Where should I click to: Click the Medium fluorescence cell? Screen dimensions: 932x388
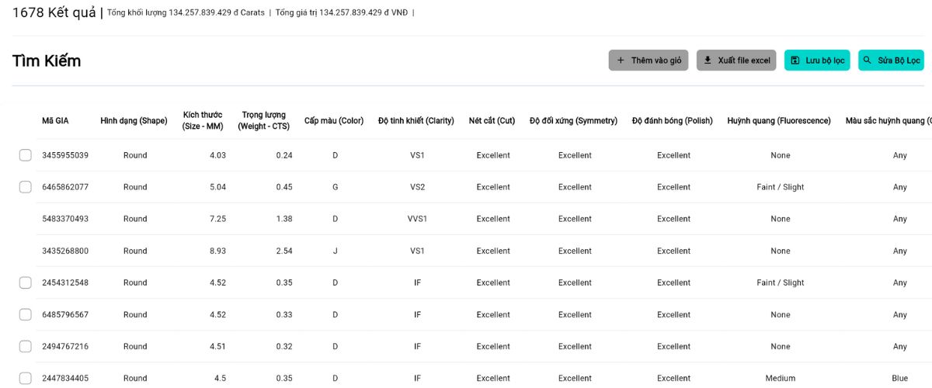[x=781, y=378]
